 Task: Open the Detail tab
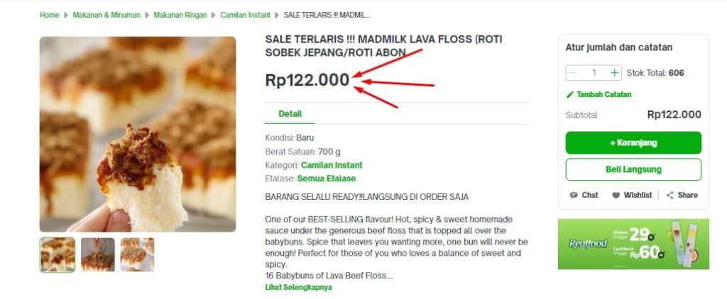[x=290, y=113]
